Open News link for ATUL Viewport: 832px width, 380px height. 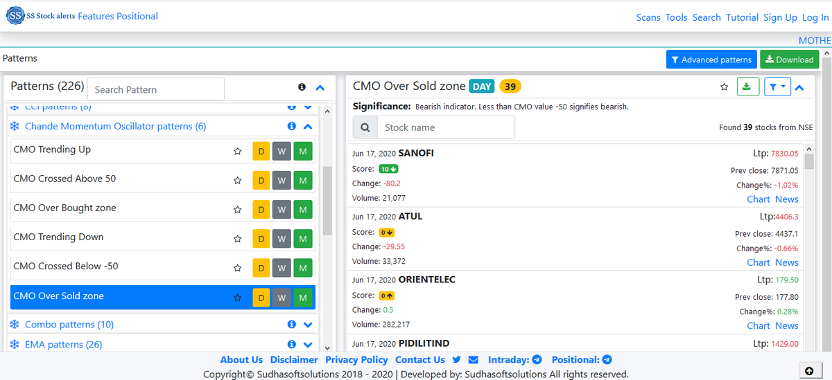pos(787,262)
